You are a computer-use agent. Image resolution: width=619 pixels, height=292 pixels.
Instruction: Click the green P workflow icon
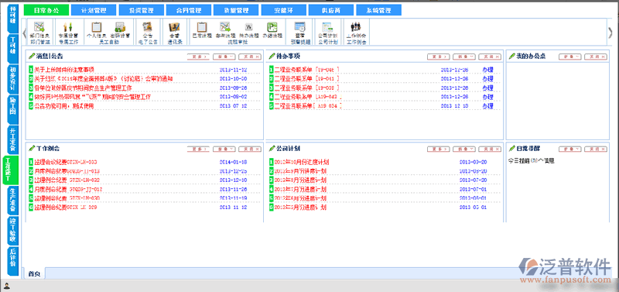(272, 27)
